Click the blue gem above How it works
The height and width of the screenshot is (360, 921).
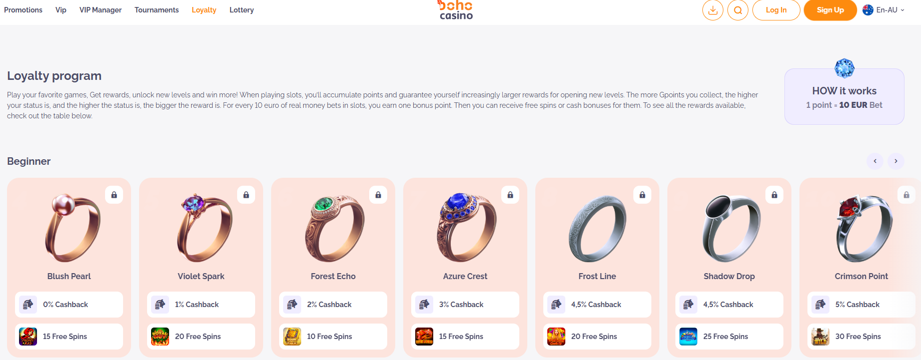tap(844, 68)
